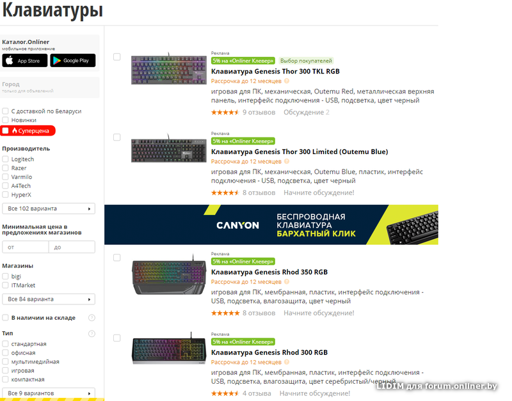
Task: Click 'Рассрочка до 12 месяцев' for Rhod 350 RGB
Action: tap(246, 281)
